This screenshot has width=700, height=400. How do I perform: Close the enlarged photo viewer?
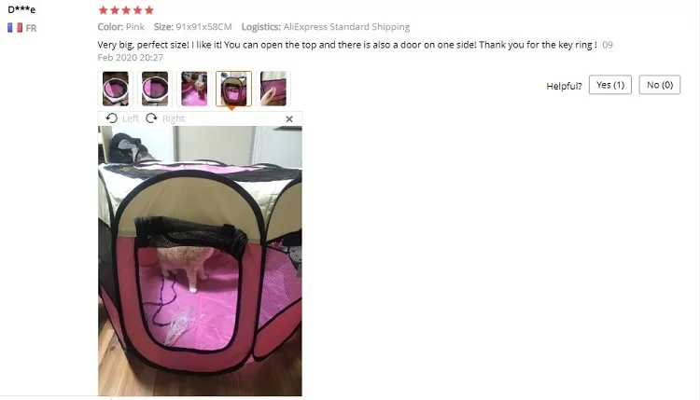tap(289, 119)
